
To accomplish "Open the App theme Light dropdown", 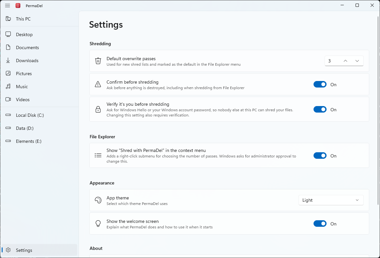I will pyautogui.click(x=331, y=200).
